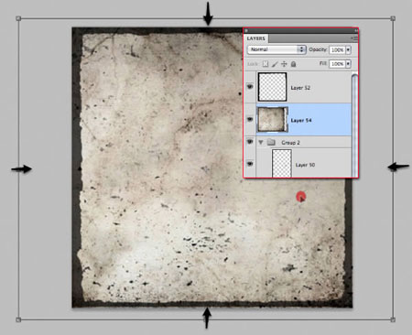
Task: Click the lock transparent pixels icon
Action: pyautogui.click(x=266, y=64)
